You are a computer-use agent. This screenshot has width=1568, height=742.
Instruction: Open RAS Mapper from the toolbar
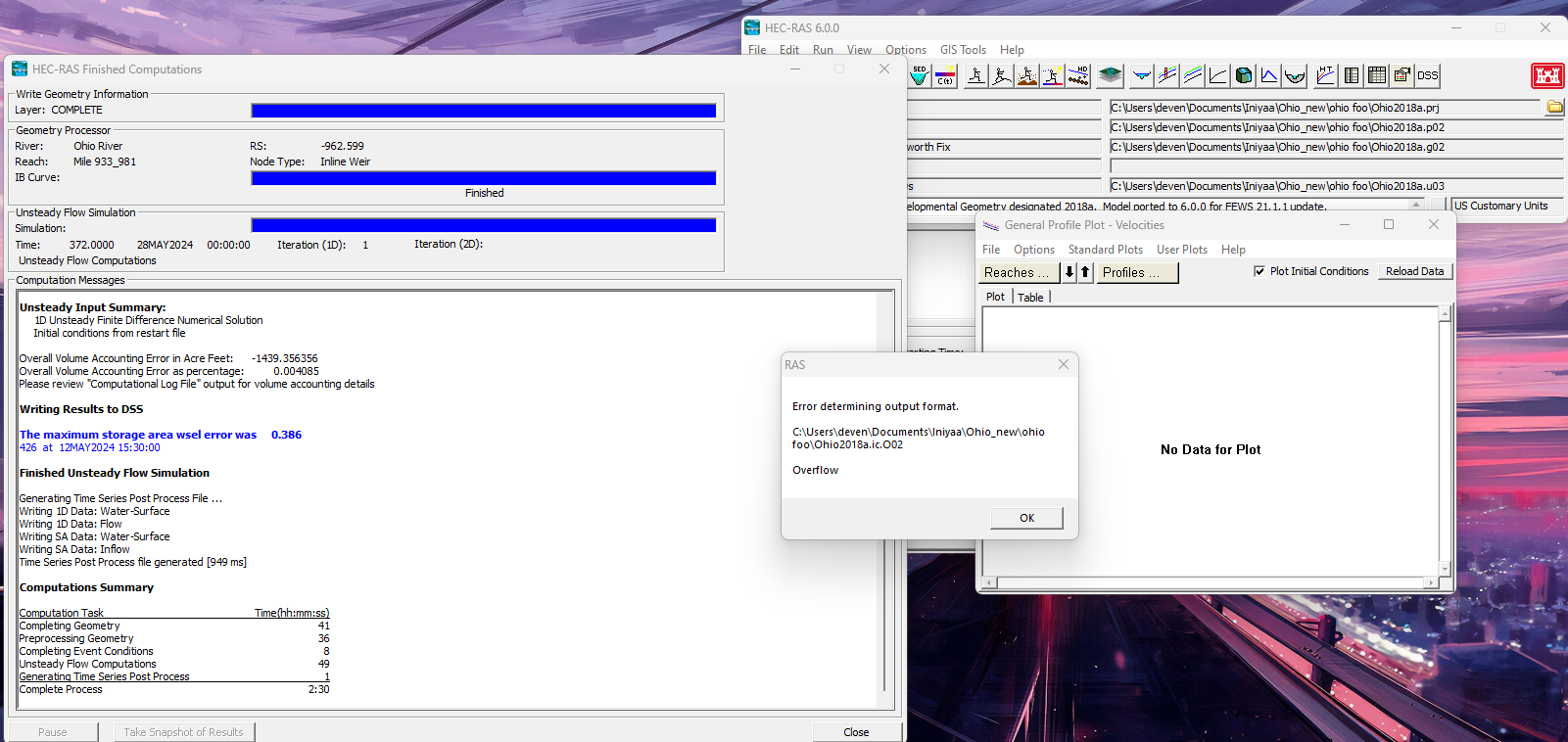click(x=1111, y=75)
